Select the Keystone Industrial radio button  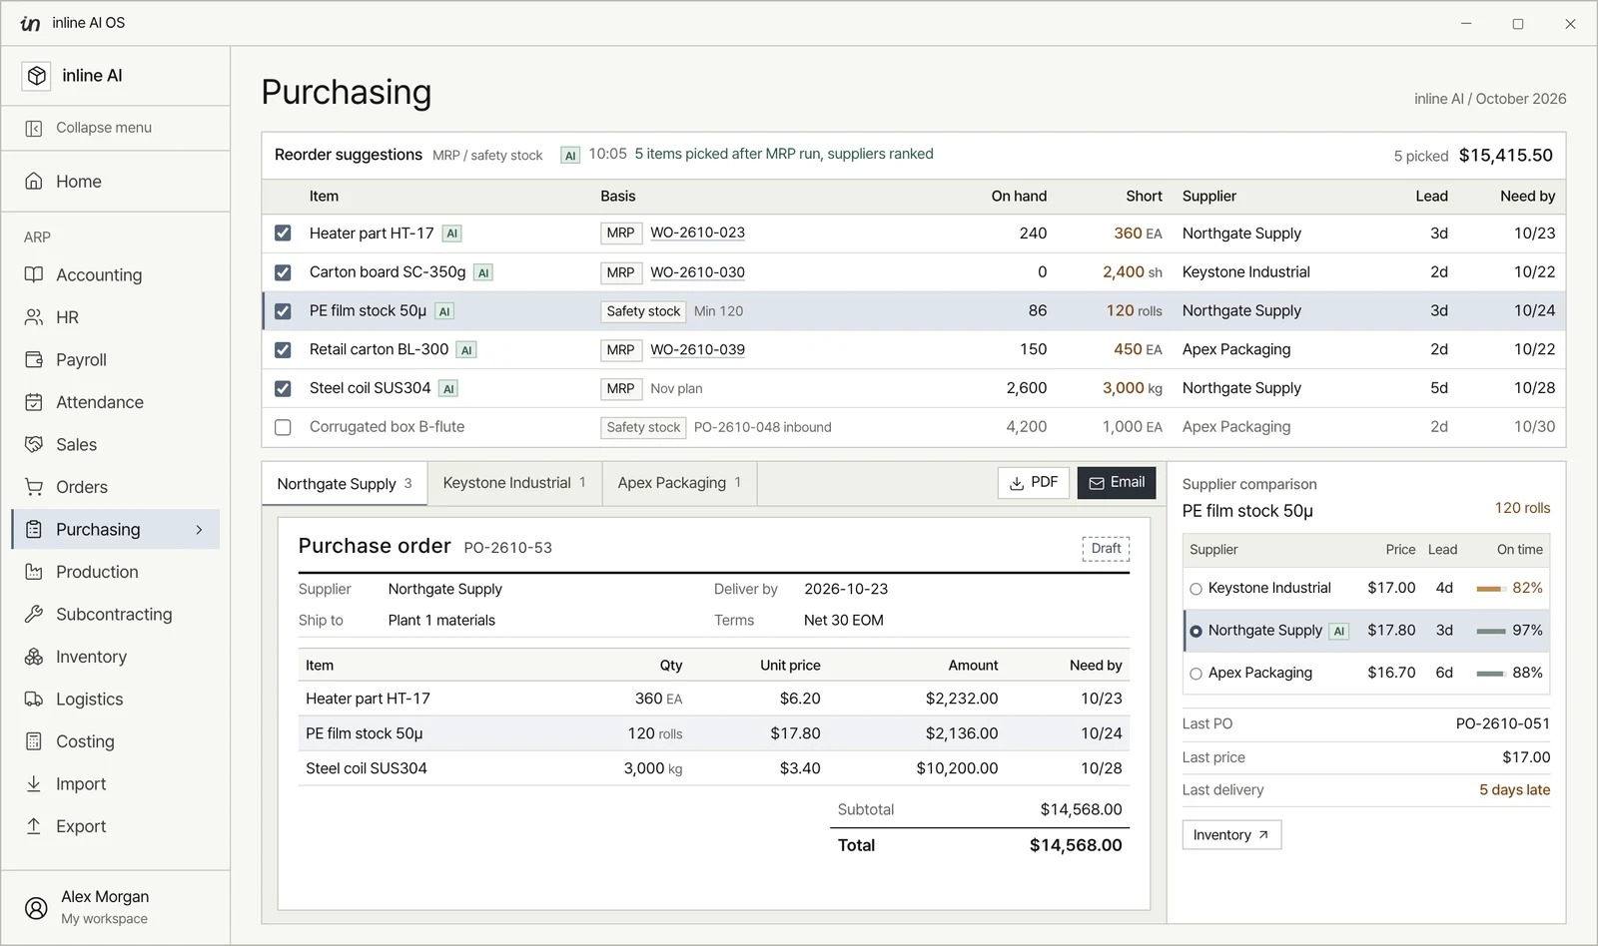[x=1196, y=589]
